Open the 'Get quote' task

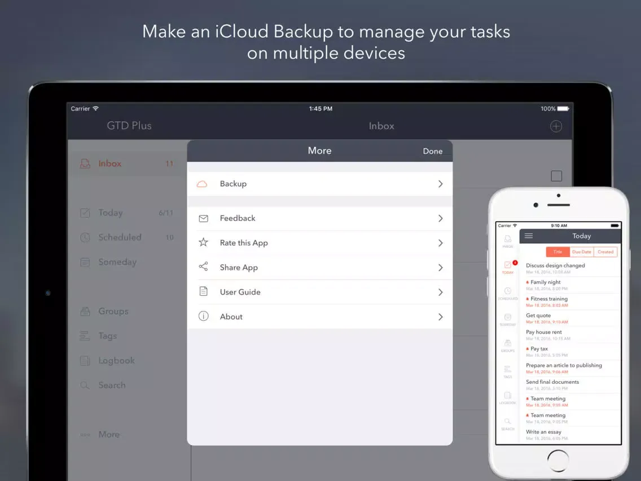point(570,318)
